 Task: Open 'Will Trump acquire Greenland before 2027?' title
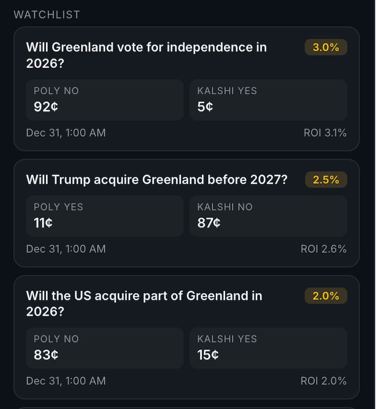pyautogui.click(x=156, y=180)
